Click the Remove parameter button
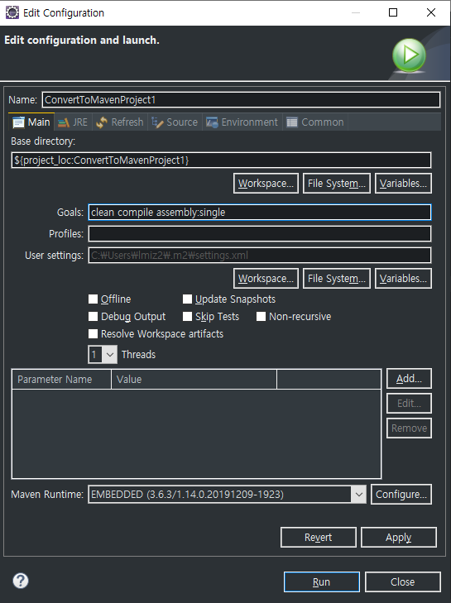The height and width of the screenshot is (603, 451). pyautogui.click(x=409, y=428)
